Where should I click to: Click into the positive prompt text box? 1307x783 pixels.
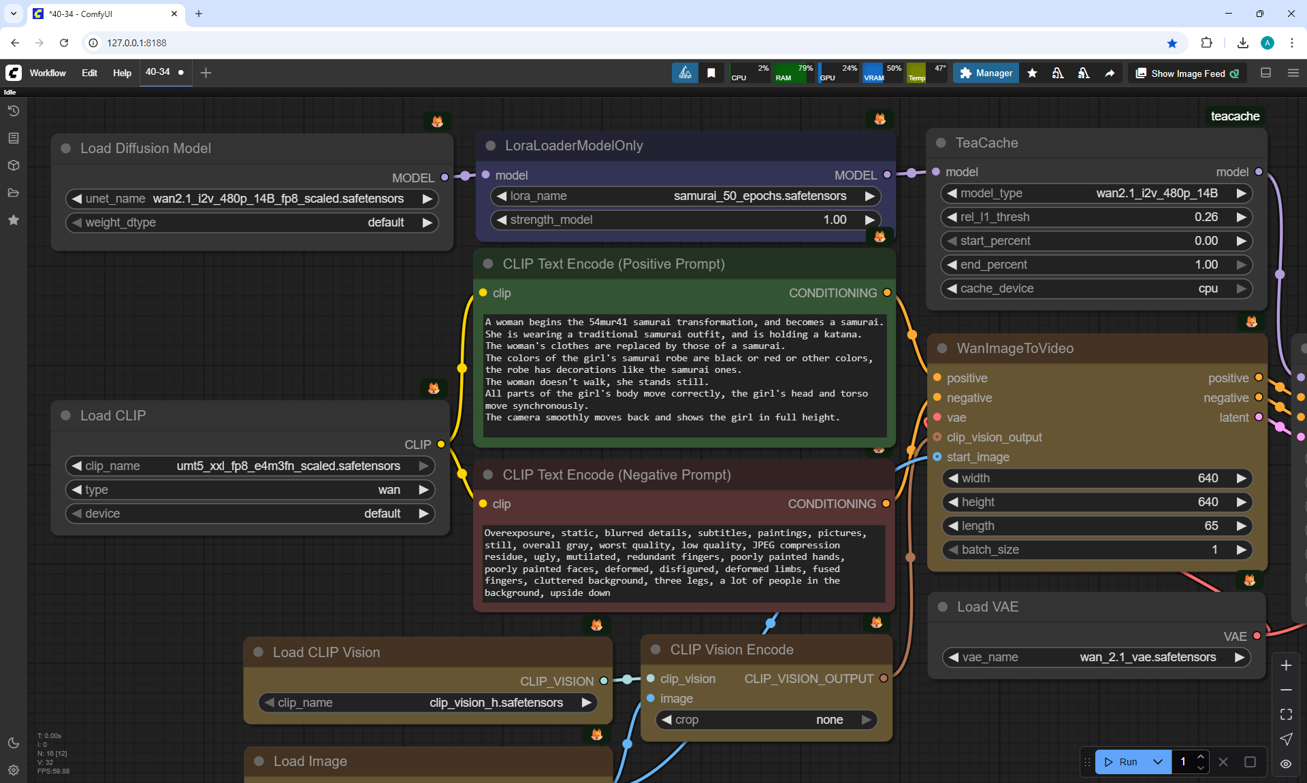click(683, 374)
